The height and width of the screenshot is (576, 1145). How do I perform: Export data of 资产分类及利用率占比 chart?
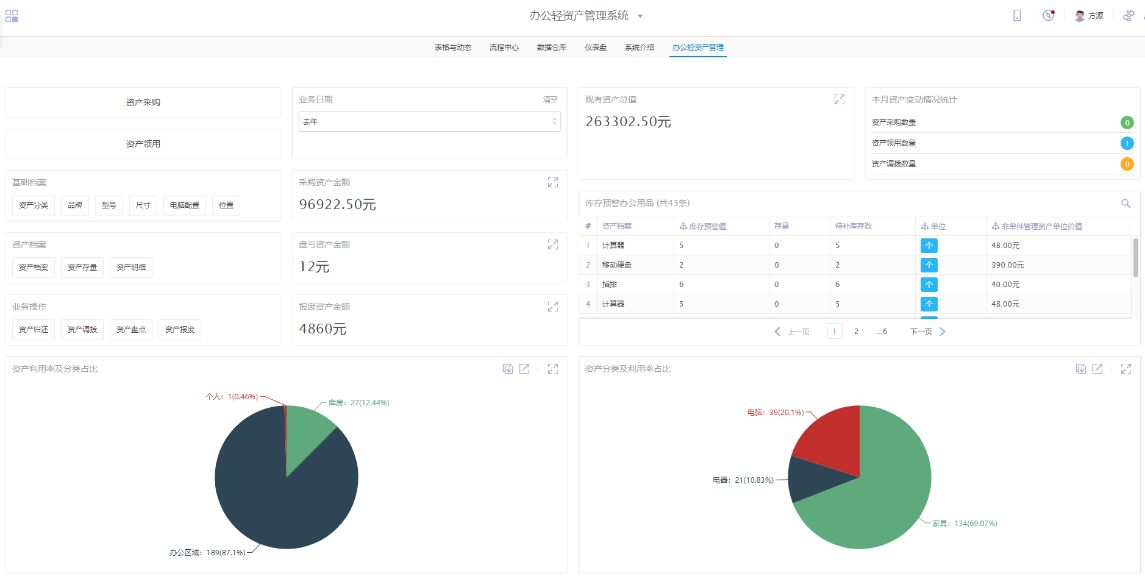click(x=1081, y=369)
